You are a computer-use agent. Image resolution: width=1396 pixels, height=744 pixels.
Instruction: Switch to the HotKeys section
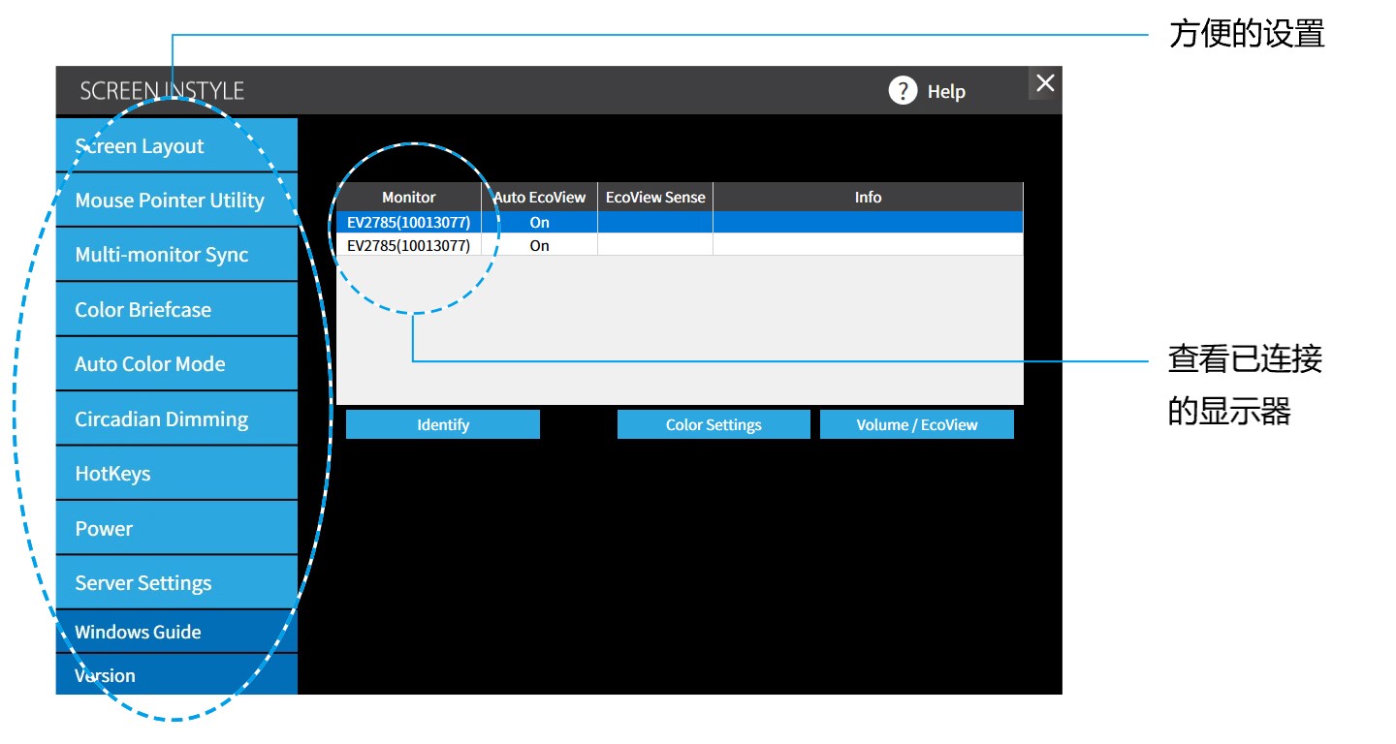[176, 474]
